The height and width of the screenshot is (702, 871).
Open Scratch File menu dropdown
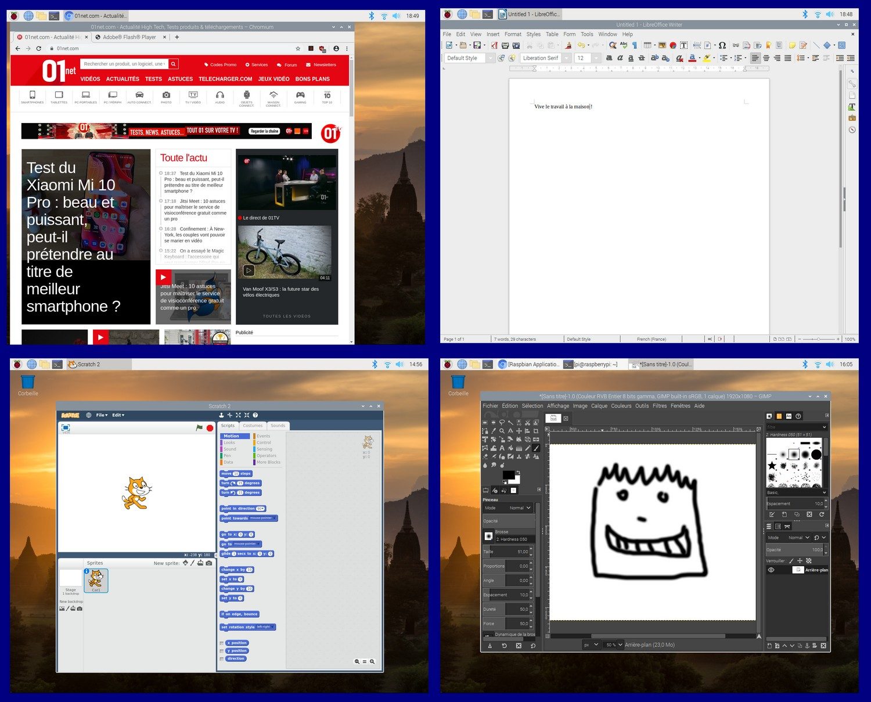102,415
